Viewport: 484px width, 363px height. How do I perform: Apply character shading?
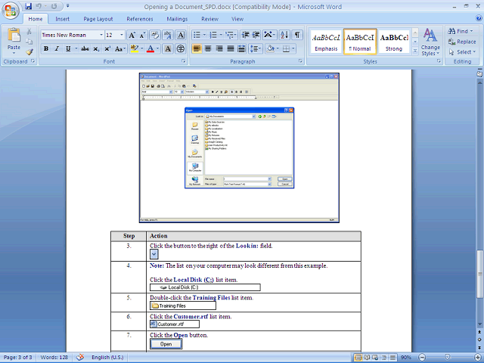click(168, 48)
